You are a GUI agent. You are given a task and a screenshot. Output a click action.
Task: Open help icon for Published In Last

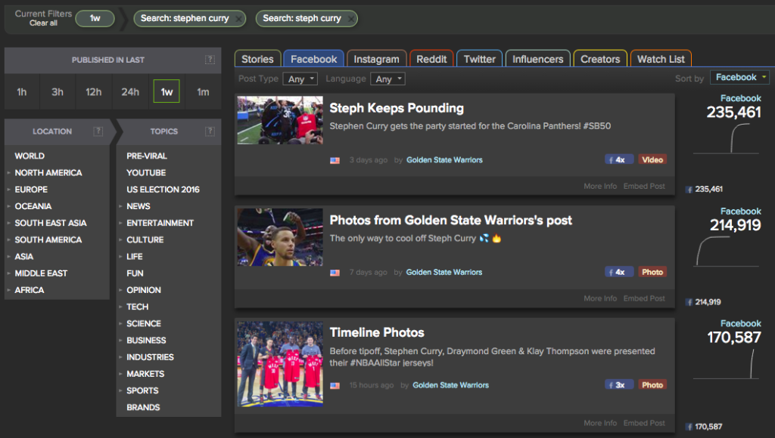coord(210,60)
